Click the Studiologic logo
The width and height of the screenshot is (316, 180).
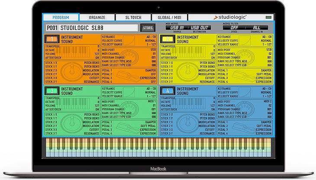[x=230, y=17]
